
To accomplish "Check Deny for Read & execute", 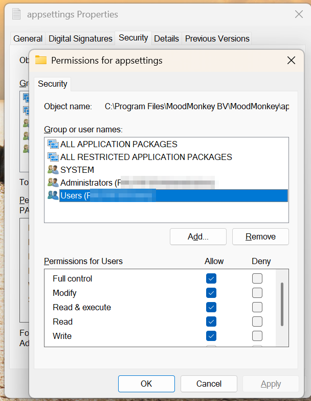I will click(x=257, y=307).
